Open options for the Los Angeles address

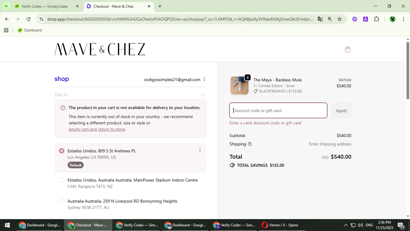pyautogui.click(x=200, y=150)
